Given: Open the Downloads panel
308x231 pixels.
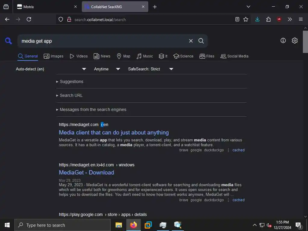Looking at the screenshot, I should click(x=257, y=19).
